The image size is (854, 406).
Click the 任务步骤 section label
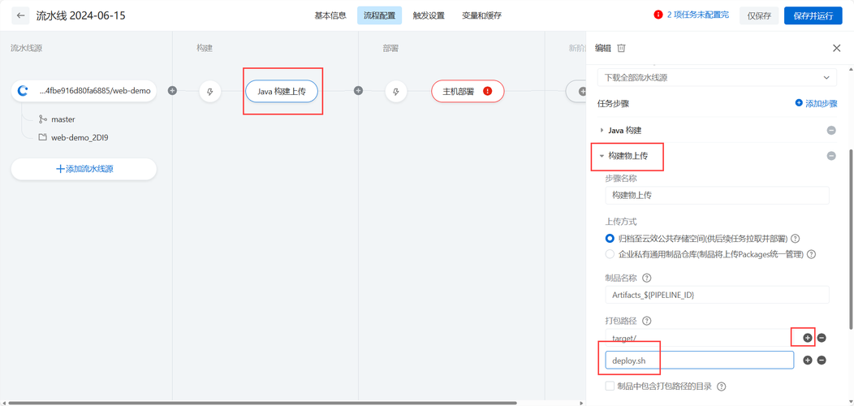(x=613, y=102)
